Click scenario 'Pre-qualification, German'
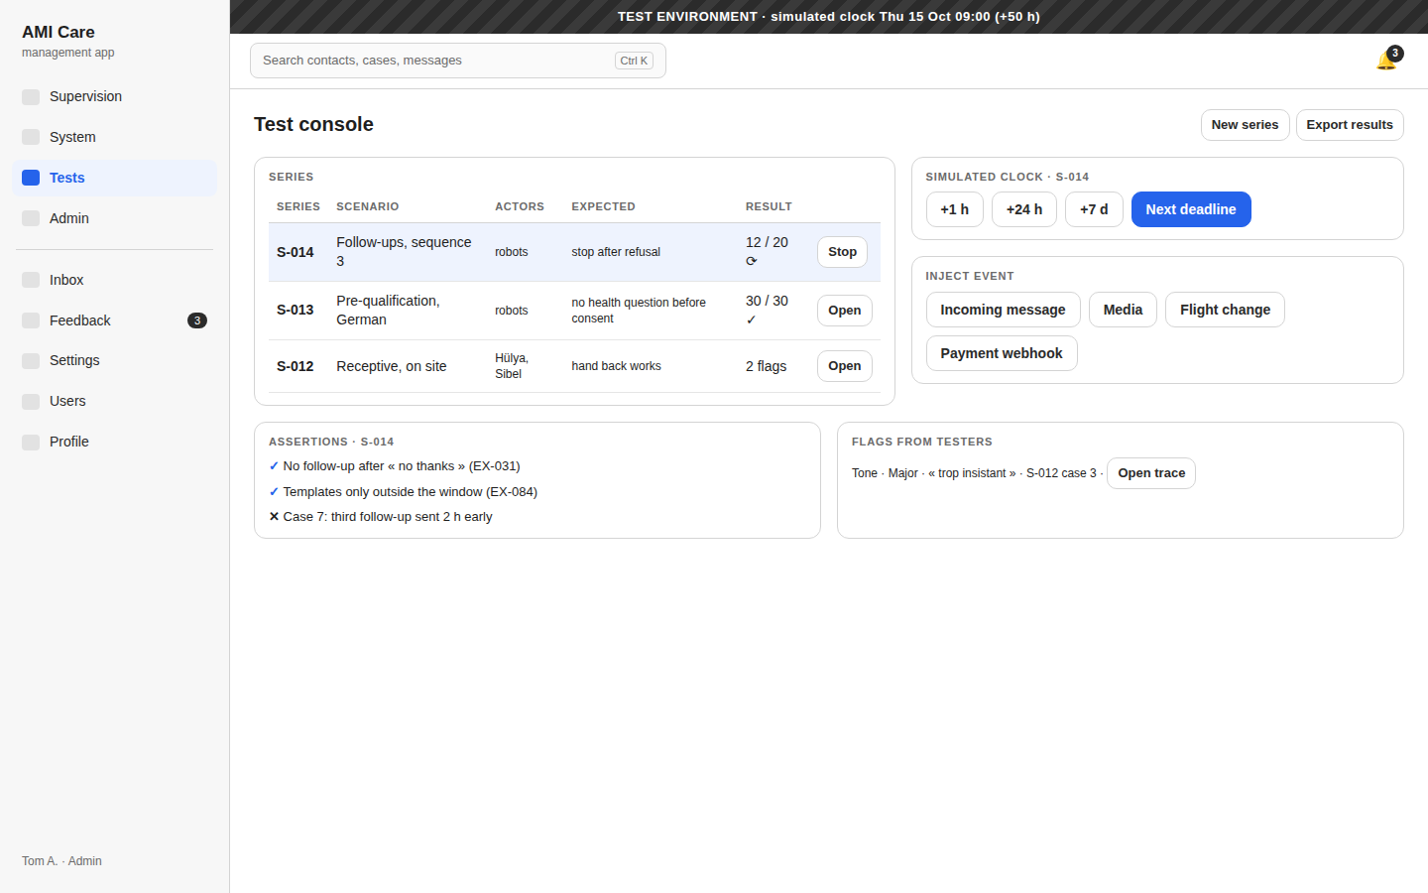 (388, 310)
